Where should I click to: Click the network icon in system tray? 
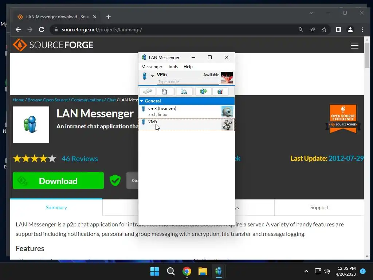(x=318, y=271)
